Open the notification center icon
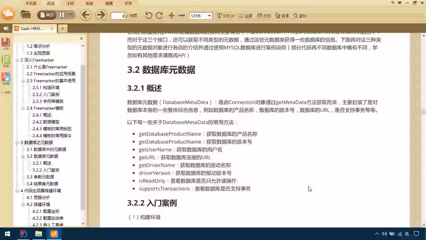The image size is (426, 240). point(416,234)
